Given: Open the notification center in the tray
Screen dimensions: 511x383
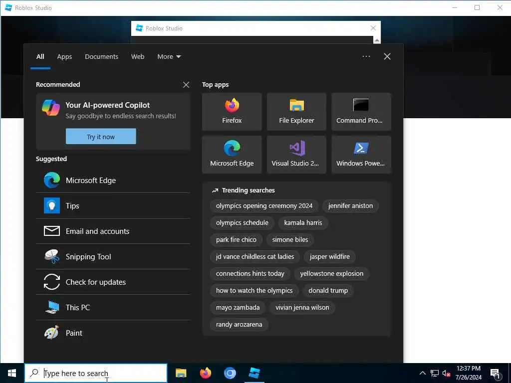Looking at the screenshot, I should [496, 374].
